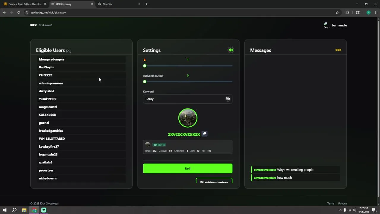Click message 'Why r we rerolling people'
380x214 pixels.
click(295, 170)
